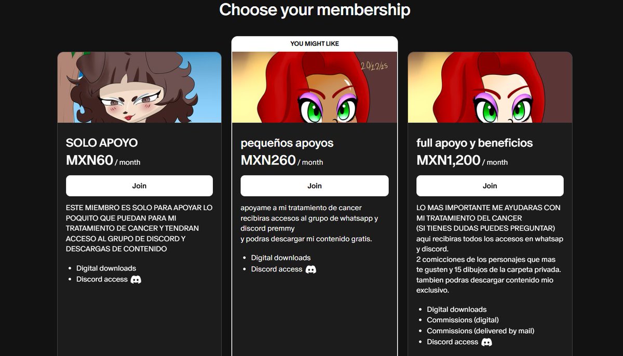Open the full apoyo y beneficios cover image
The width and height of the screenshot is (623, 356).
click(x=490, y=87)
